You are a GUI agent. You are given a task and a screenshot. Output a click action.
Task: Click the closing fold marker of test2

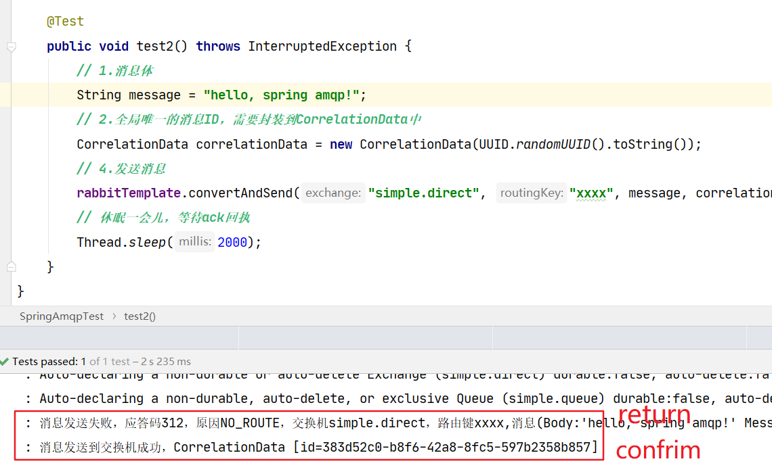coord(12,266)
